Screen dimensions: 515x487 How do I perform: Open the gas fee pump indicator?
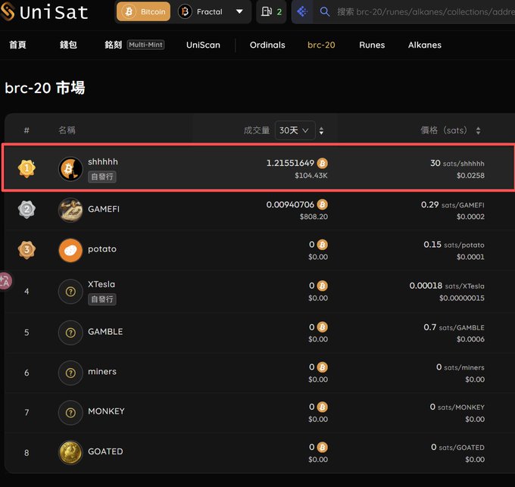[271, 12]
